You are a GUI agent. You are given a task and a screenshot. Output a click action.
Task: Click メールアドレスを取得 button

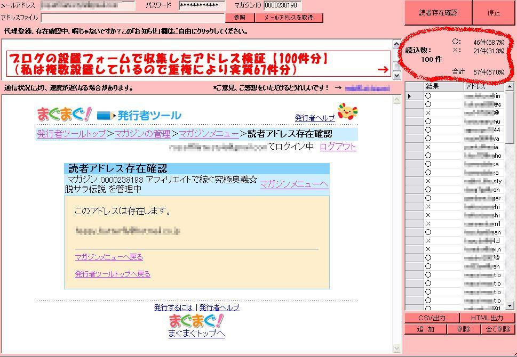tap(289, 18)
